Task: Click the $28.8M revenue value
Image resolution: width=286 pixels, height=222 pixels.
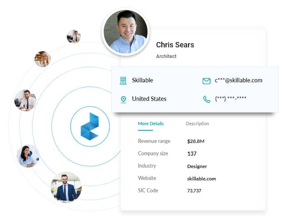Action: tap(196, 141)
